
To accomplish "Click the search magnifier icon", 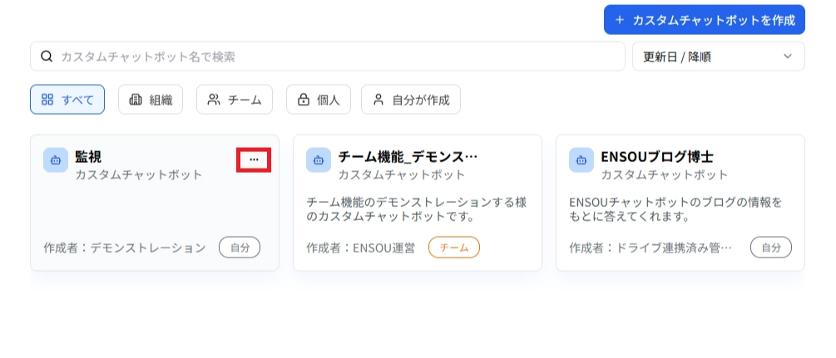I will [47, 56].
